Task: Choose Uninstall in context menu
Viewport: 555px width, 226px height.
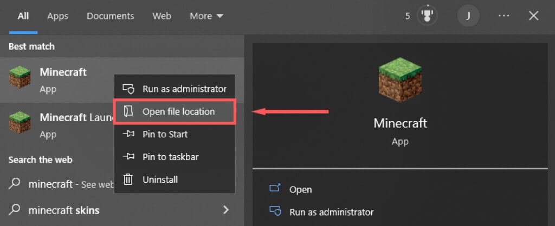Action: 175,180
